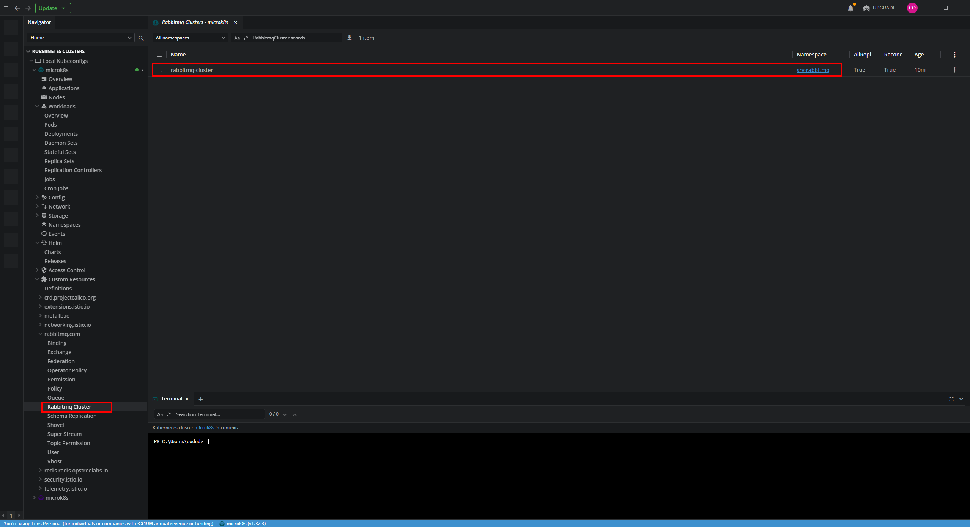The height and width of the screenshot is (527, 970).
Task: Open the All namespaces dropdown
Action: 190,38
